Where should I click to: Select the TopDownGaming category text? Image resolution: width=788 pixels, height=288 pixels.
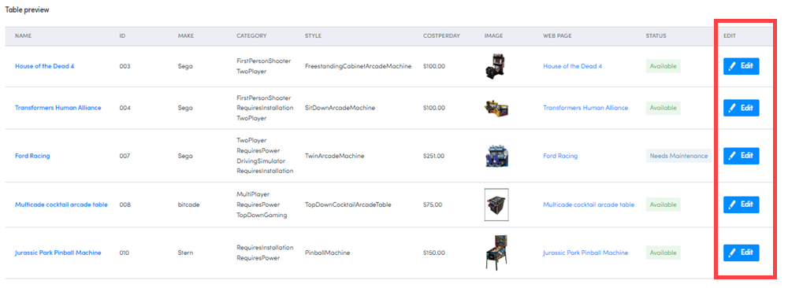(262, 215)
